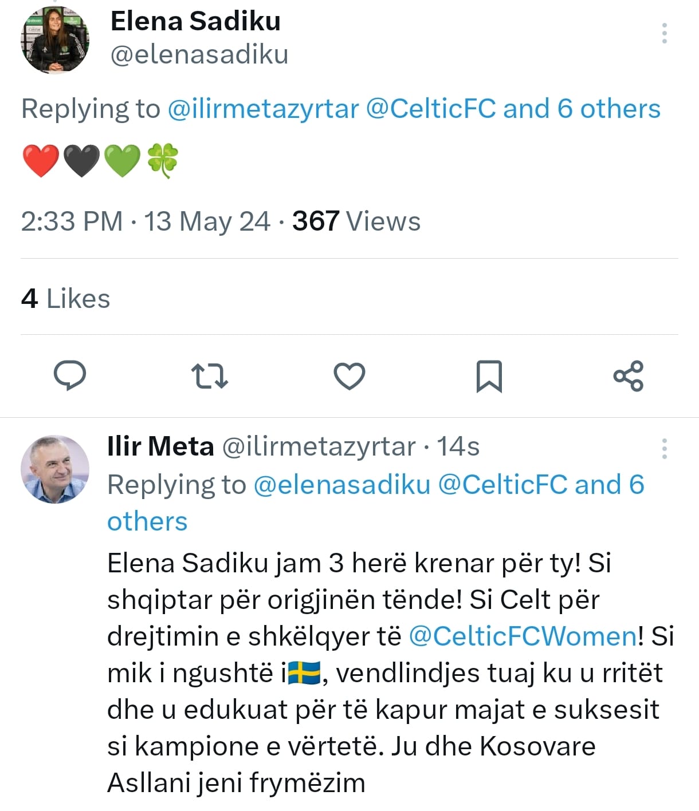Open more options on Elena Sadiku's tweet
699x811 pixels.
(x=664, y=34)
